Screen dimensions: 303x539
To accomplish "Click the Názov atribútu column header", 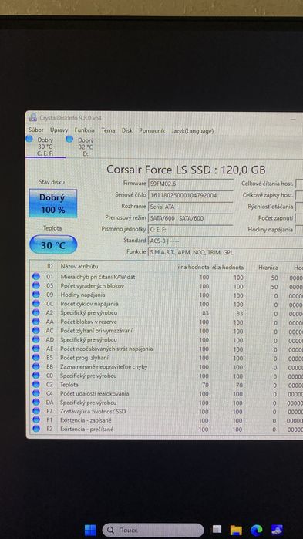I will point(79,266).
